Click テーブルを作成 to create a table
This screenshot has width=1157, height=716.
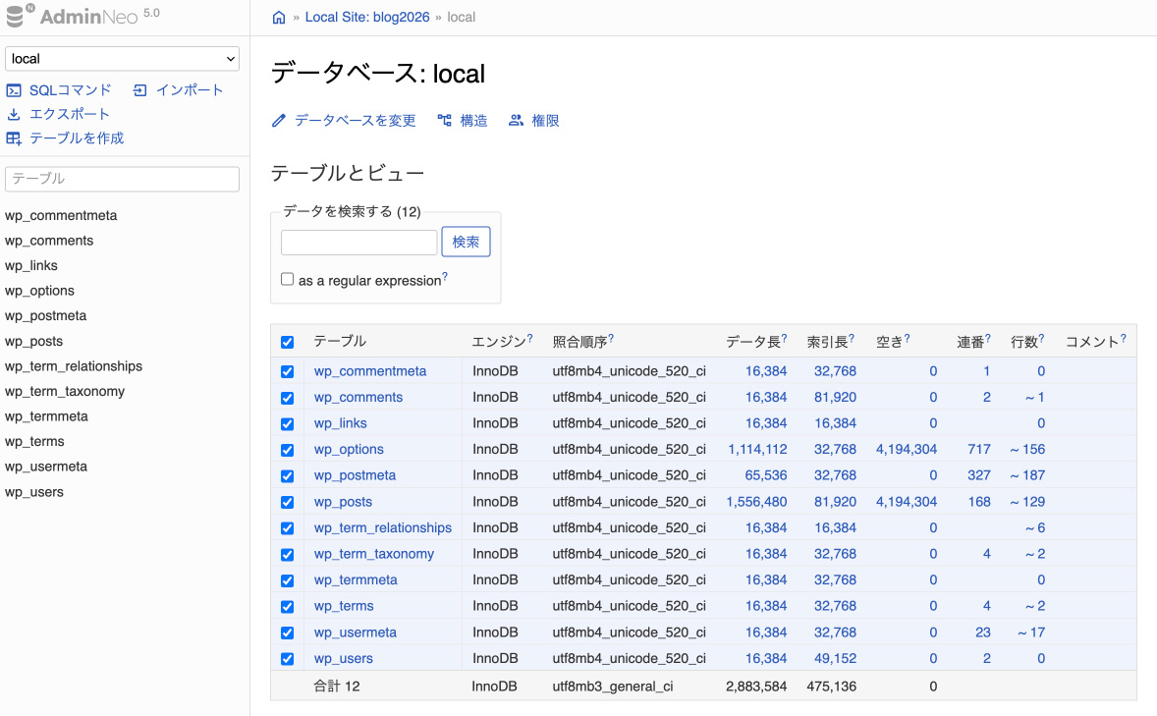tap(65, 138)
